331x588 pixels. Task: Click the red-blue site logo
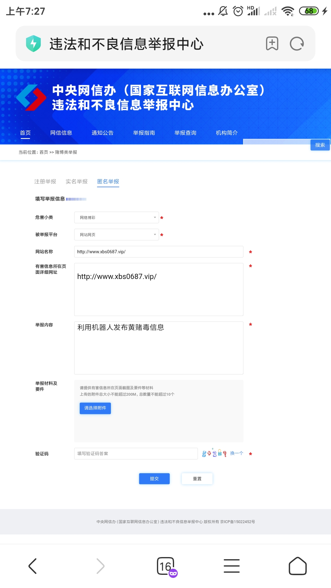31,97
